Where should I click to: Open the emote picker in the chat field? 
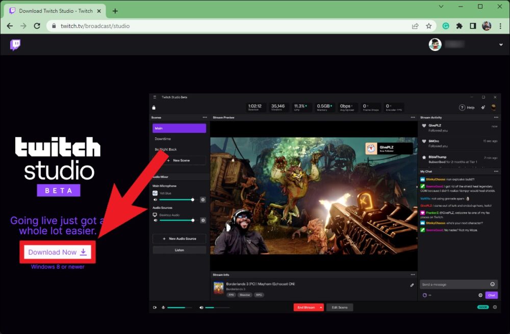pos(491,284)
